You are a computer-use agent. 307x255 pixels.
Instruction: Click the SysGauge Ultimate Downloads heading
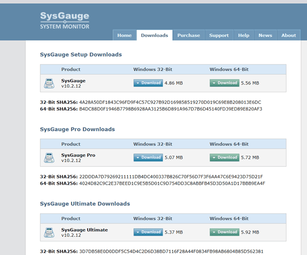pyautogui.click(x=85, y=204)
